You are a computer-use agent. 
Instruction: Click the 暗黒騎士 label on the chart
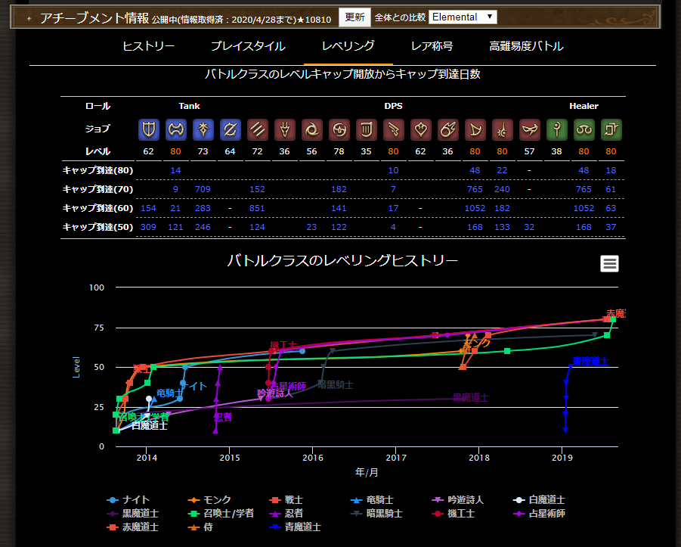tap(336, 385)
